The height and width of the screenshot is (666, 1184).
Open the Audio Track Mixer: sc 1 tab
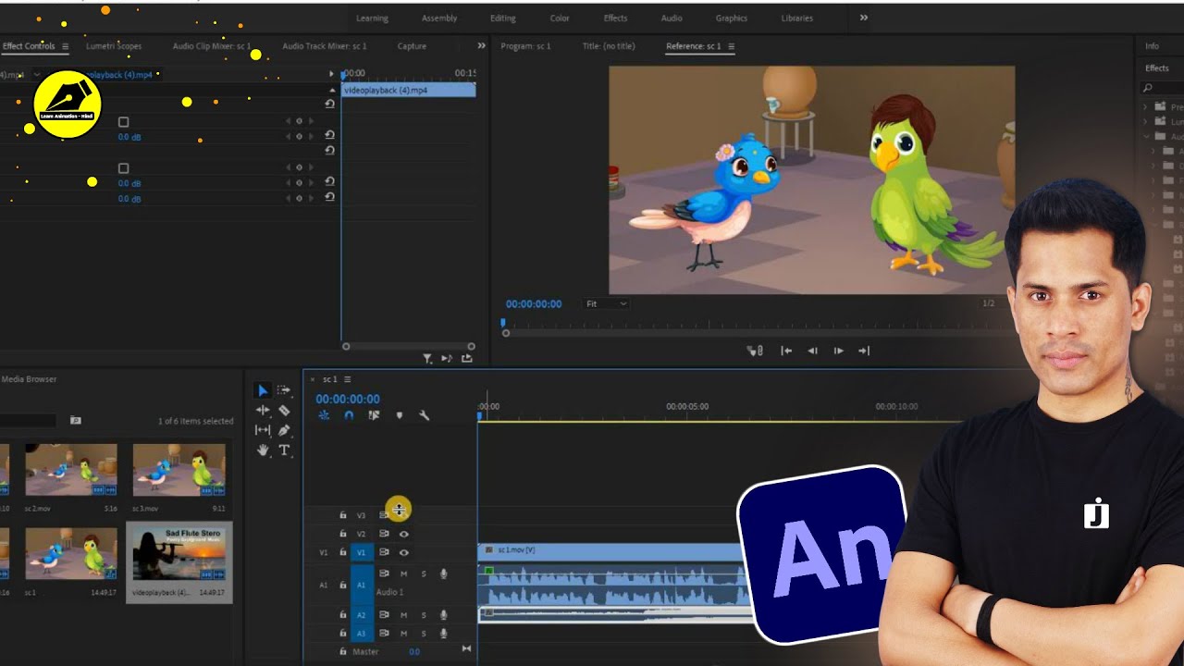point(325,46)
